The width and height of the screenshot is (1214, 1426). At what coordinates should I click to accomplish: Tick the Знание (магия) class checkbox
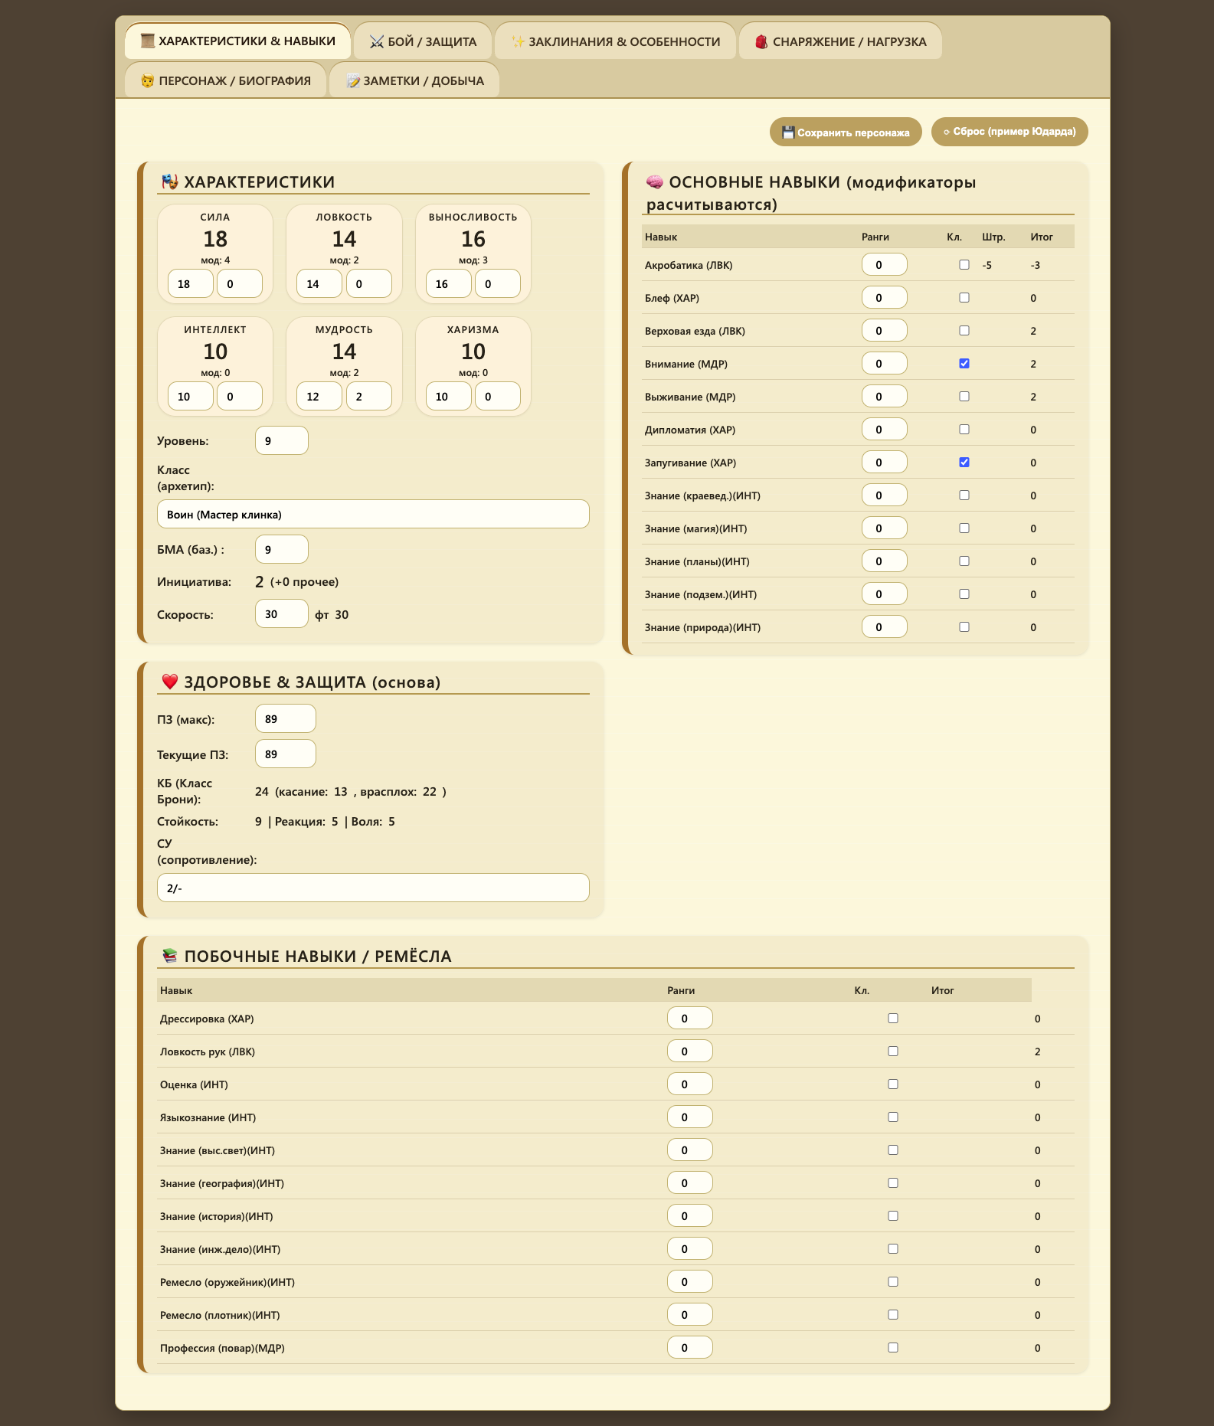pyautogui.click(x=964, y=528)
